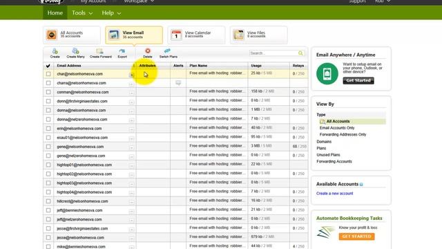Click the Export toolbar icon

(x=122, y=51)
